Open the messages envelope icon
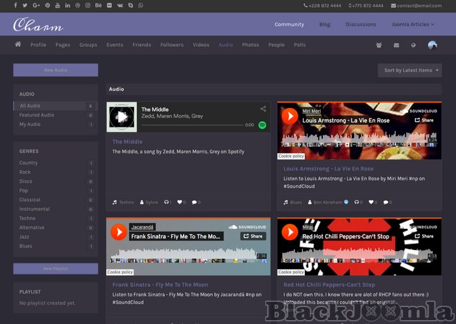 coord(396,46)
